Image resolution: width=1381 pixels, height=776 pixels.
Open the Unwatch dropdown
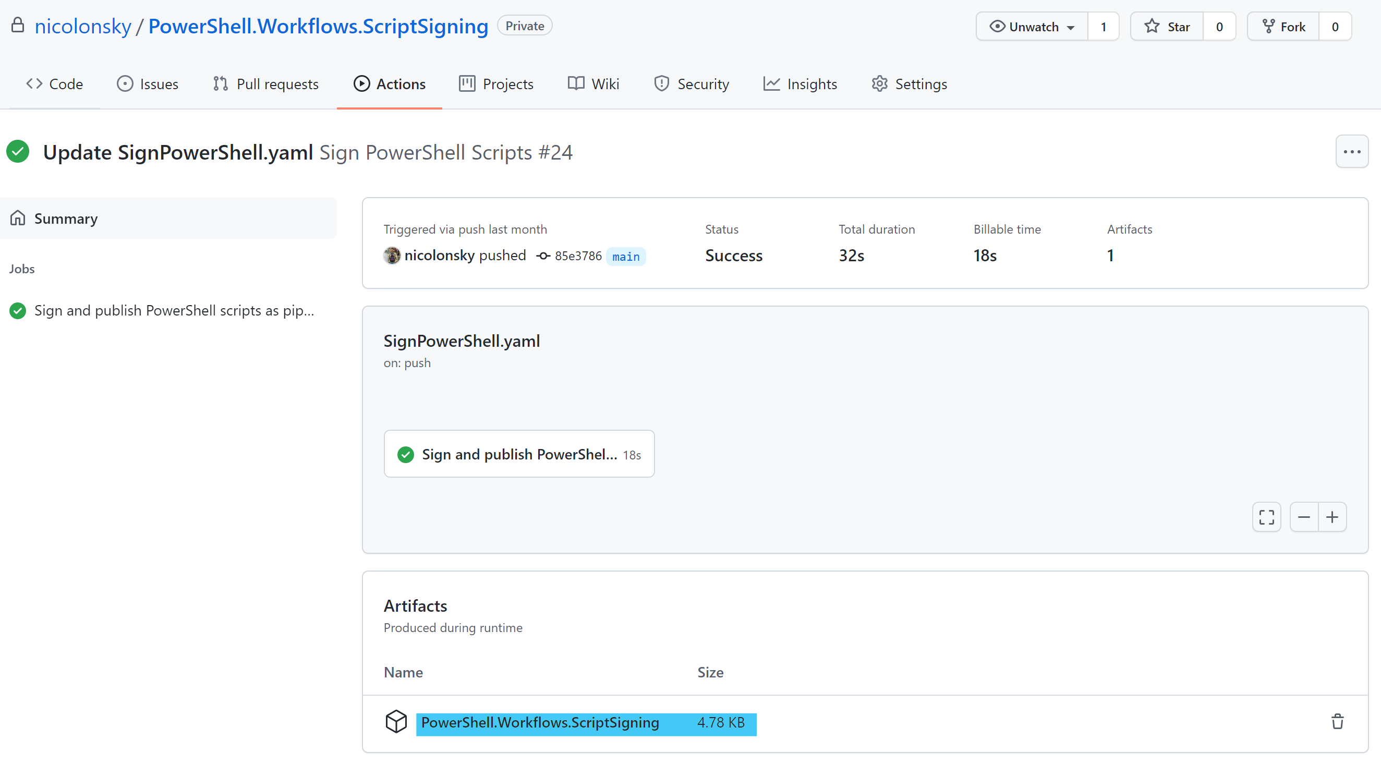pyautogui.click(x=1032, y=26)
